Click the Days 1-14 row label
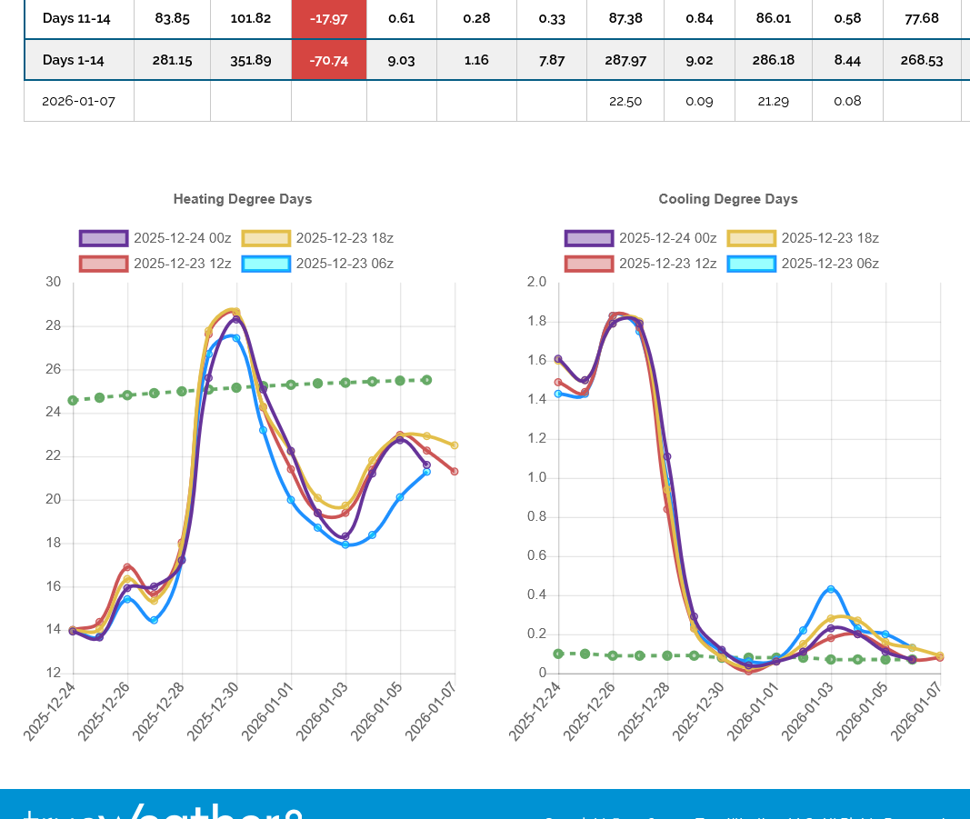 coord(73,60)
